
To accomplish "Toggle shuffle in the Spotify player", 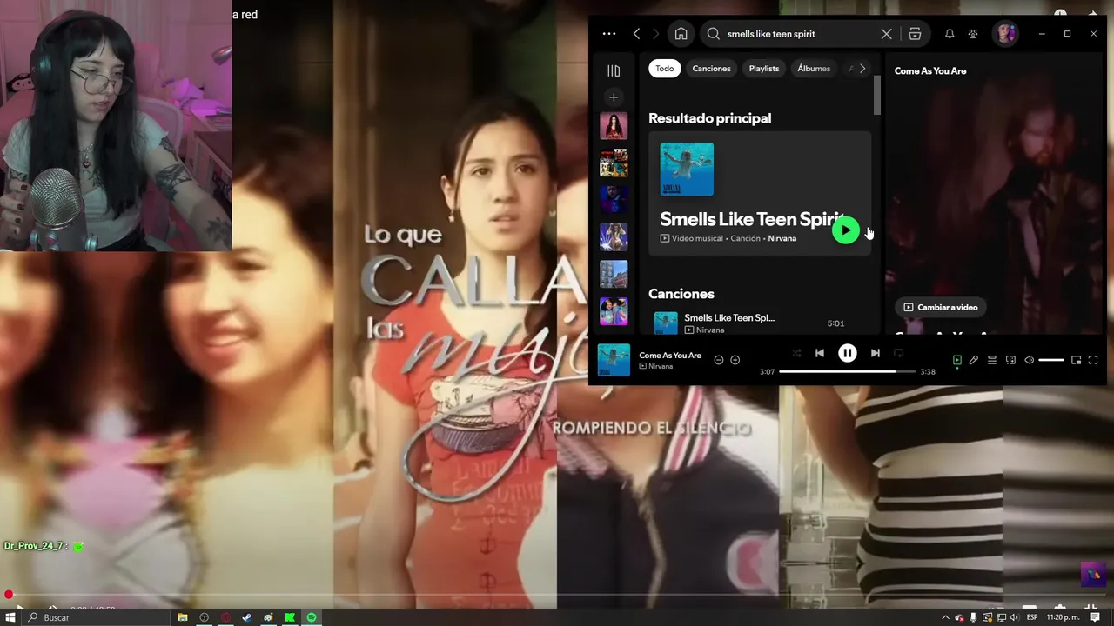I will click(795, 353).
